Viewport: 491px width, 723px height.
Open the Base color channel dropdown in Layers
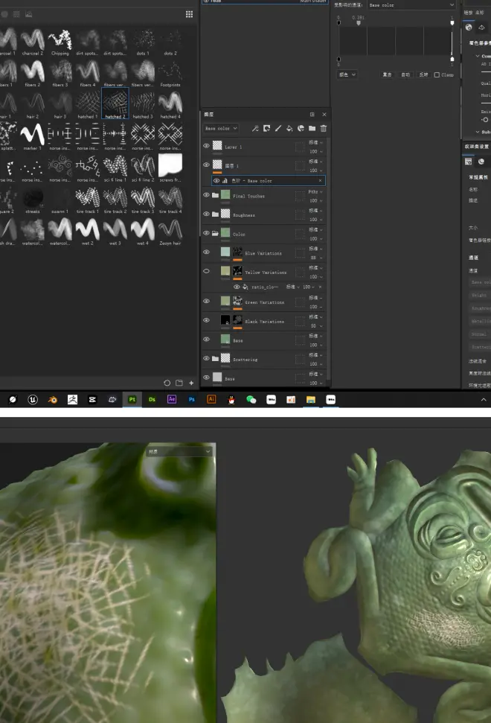pyautogui.click(x=221, y=128)
